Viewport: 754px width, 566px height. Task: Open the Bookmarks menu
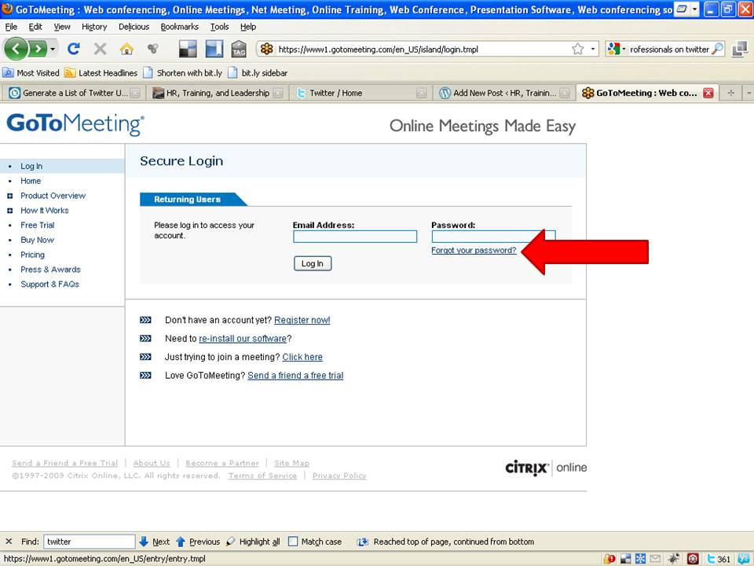179,27
